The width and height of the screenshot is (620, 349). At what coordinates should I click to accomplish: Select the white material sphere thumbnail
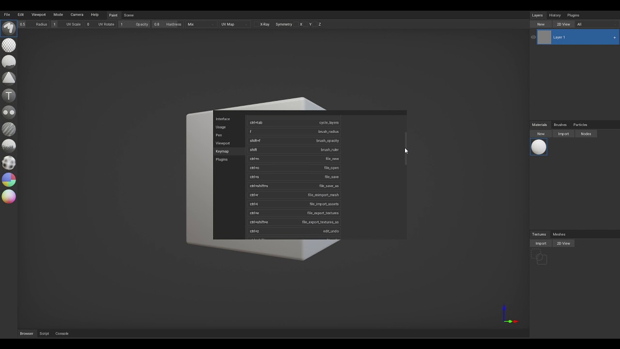539,147
